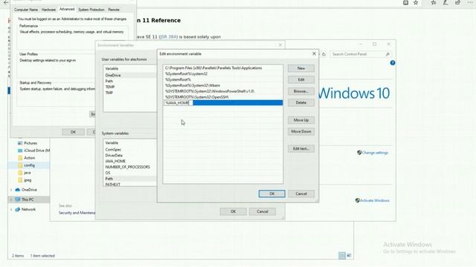Click OK in System Properties window
This screenshot has width=476, height=267.
[73, 132]
